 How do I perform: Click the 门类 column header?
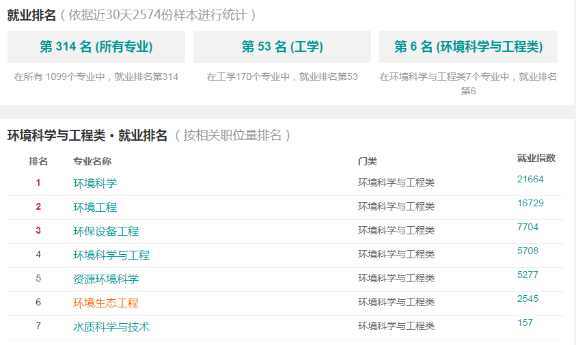pyautogui.click(x=368, y=161)
